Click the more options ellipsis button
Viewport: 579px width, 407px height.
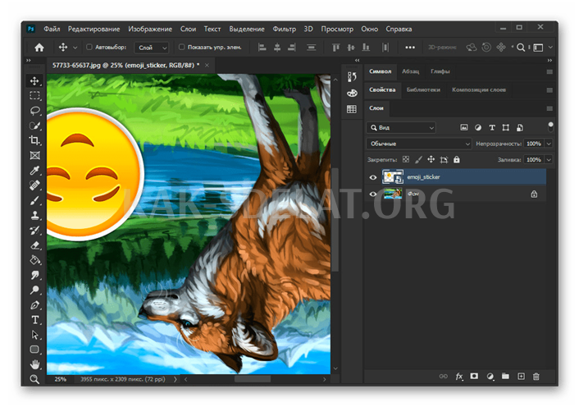(410, 48)
